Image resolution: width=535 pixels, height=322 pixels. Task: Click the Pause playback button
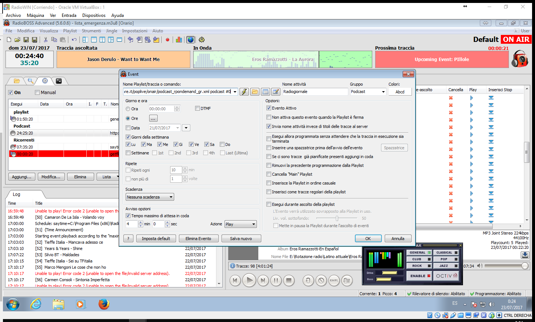(276, 281)
